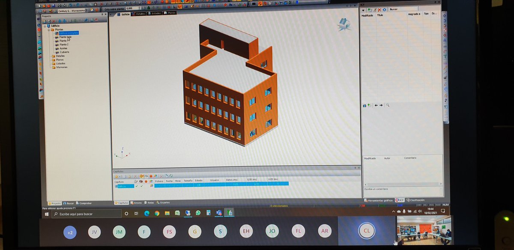The height and width of the screenshot is (250, 514).
Task: Switch to Herramientas gráficas tab
Action: [379, 200]
